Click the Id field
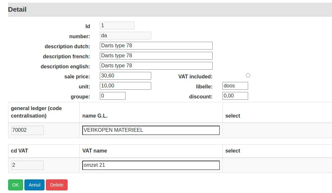The height and width of the screenshot is (193, 332). click(117, 26)
